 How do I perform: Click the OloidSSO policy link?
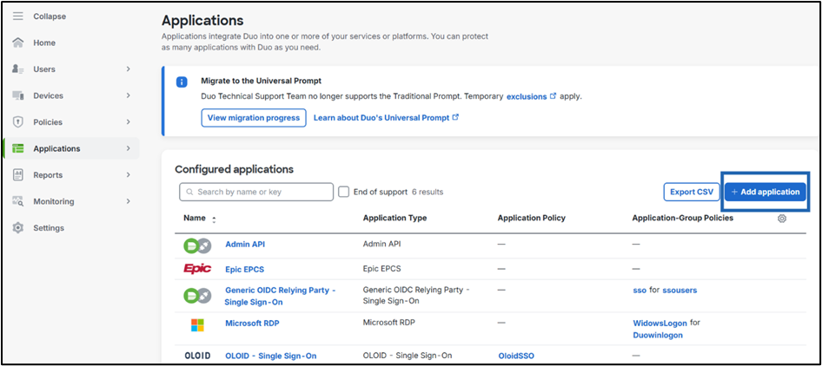pyautogui.click(x=516, y=356)
